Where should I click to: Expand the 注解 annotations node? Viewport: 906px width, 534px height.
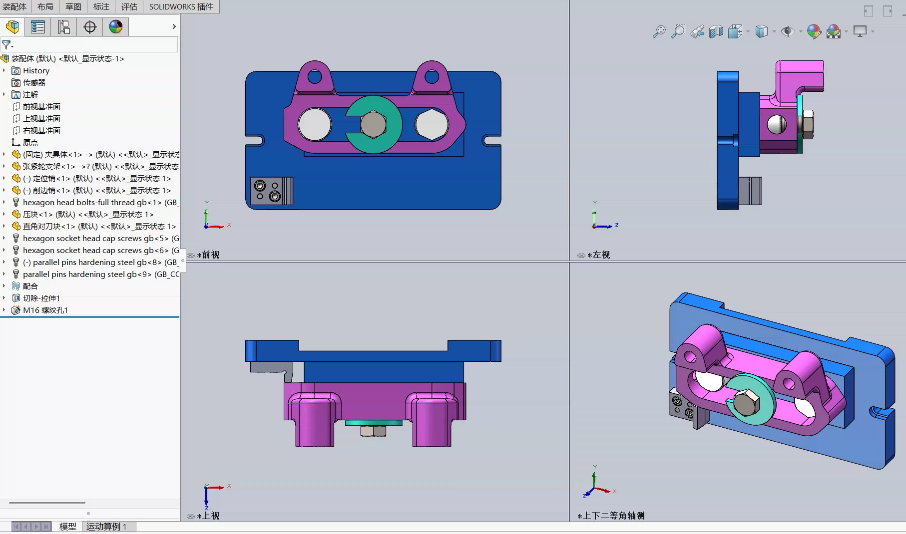[x=4, y=94]
